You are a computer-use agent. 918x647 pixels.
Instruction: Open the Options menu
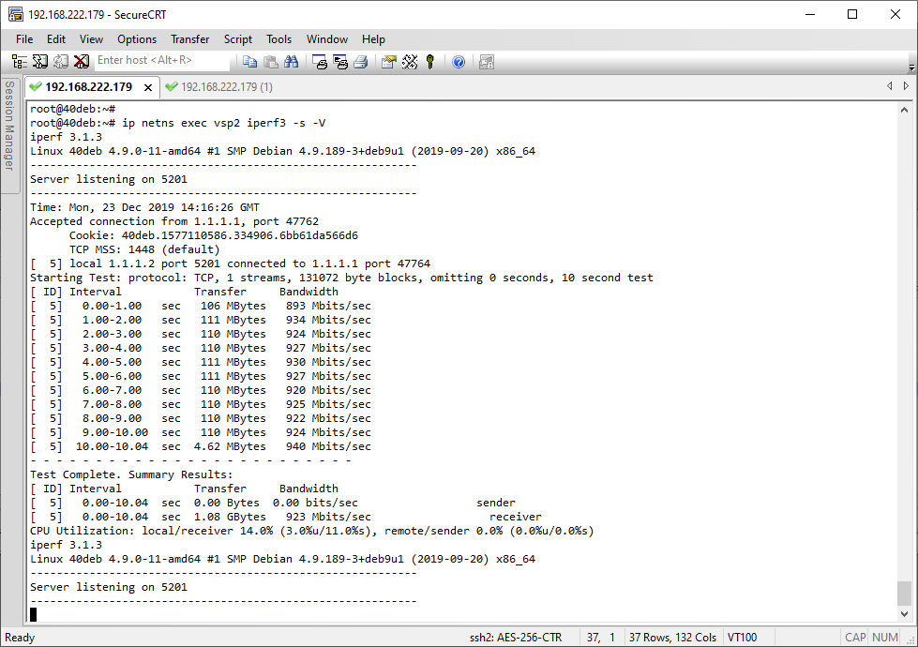pos(136,39)
